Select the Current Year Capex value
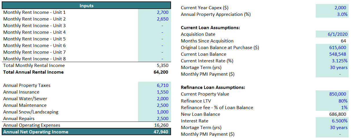Viewport: 351px width, 138px height. (332, 8)
